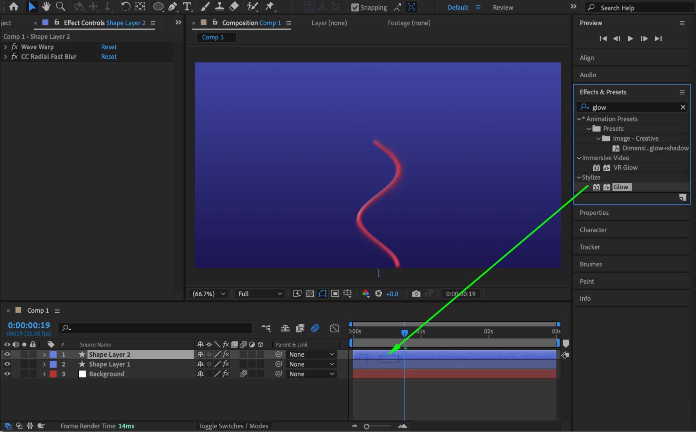
Task: Expand Shape Layer 2 in timeline
Action: pos(44,354)
